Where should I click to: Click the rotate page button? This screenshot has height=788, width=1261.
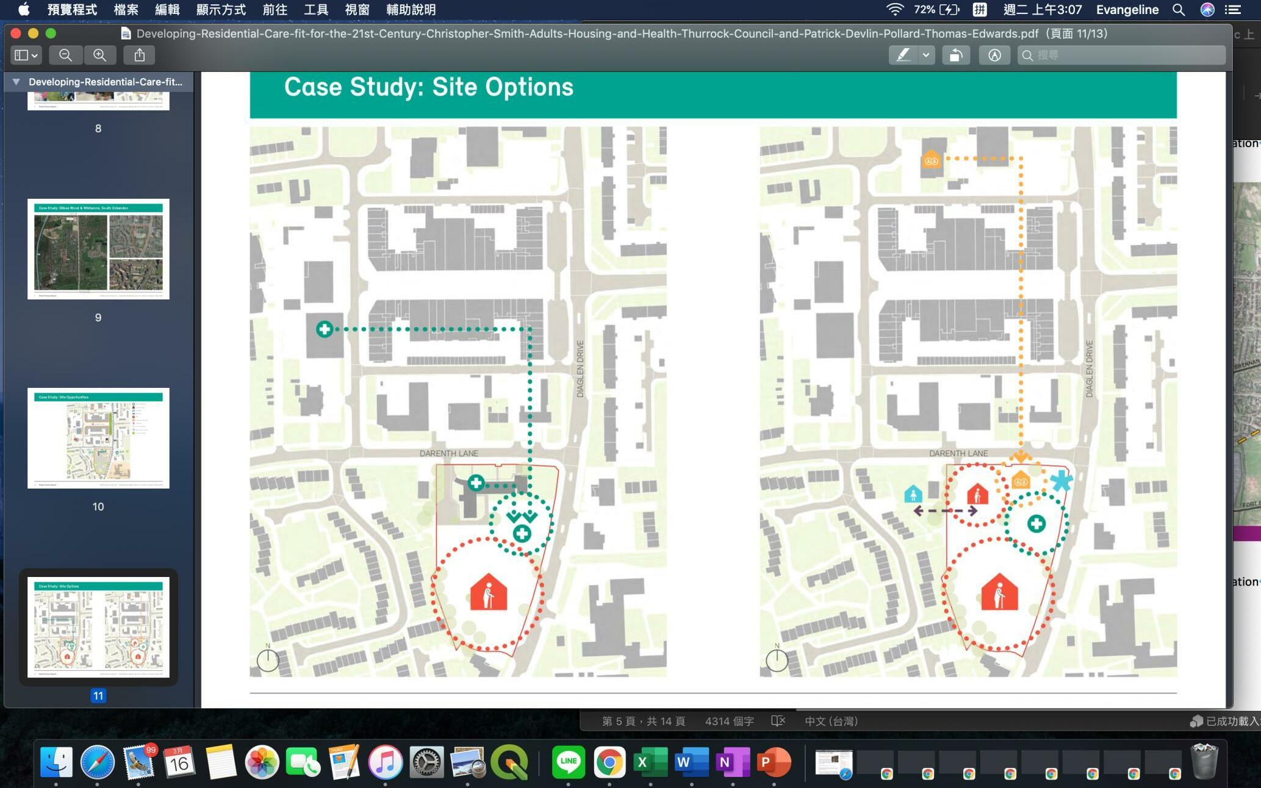coord(955,55)
